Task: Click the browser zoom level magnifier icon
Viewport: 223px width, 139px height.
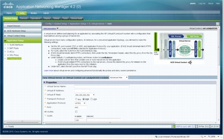Action: click(x=209, y=137)
